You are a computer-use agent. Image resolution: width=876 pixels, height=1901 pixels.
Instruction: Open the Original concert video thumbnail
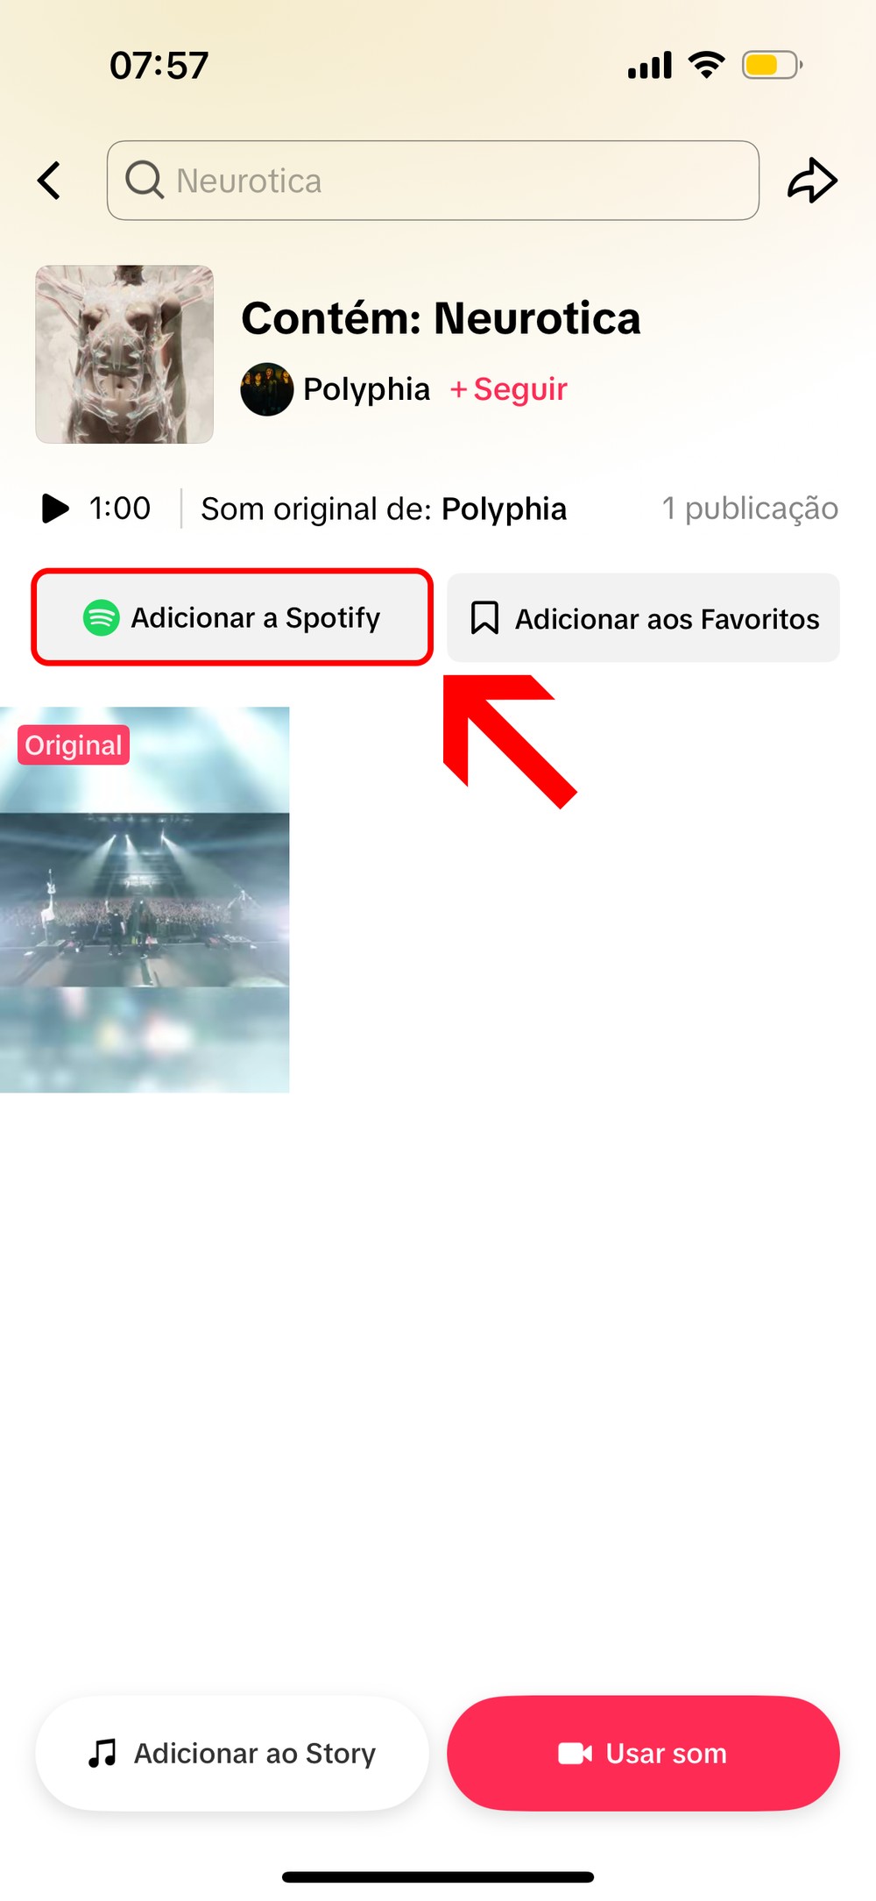(x=145, y=900)
